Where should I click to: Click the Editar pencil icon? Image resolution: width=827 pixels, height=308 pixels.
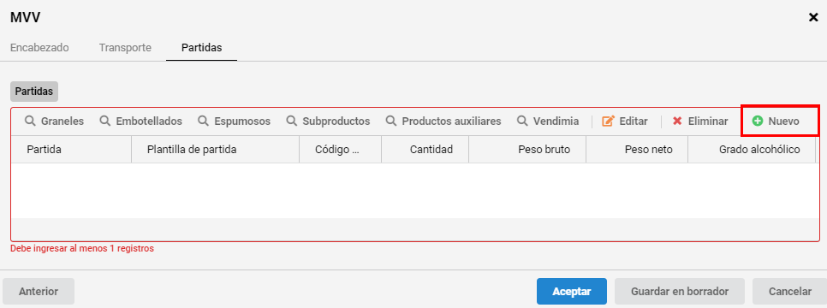608,121
